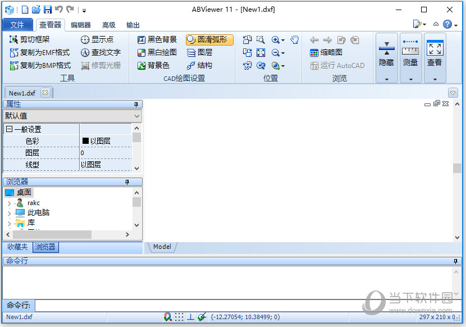The width and height of the screenshot is (466, 327).
Task: Switch to the 编辑器 ribbon tab
Action: 81,25
